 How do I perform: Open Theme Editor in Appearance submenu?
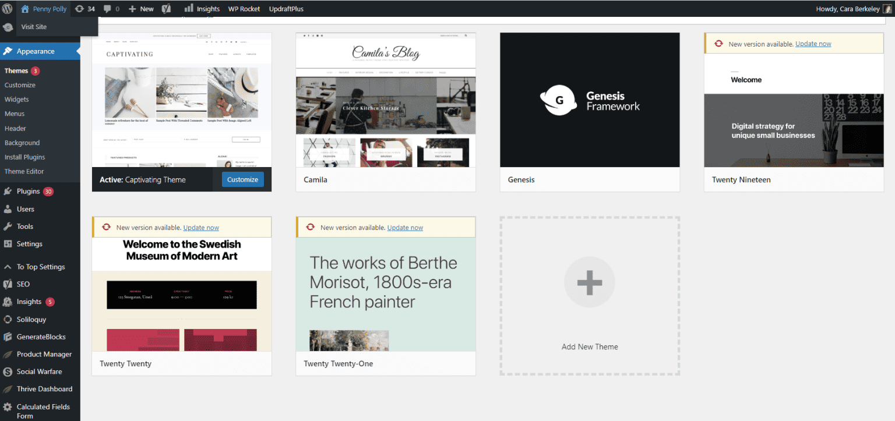coord(24,171)
